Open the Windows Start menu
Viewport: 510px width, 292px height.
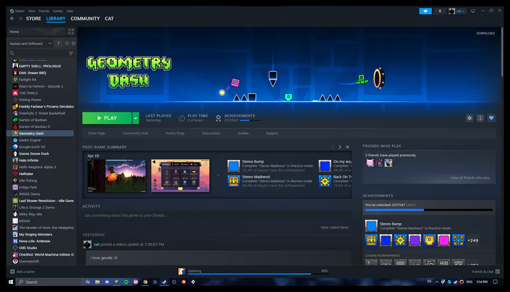coord(10,282)
